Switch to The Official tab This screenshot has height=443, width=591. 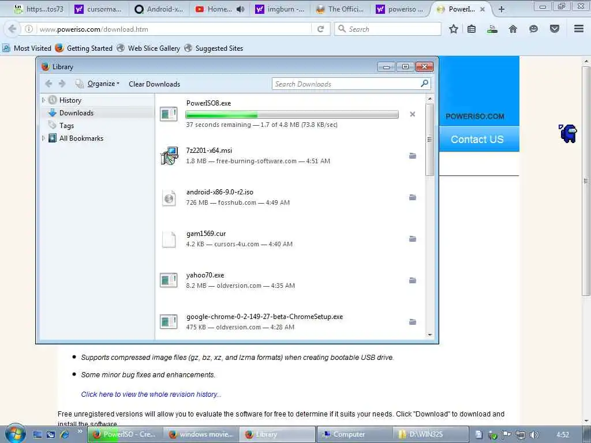341,9
